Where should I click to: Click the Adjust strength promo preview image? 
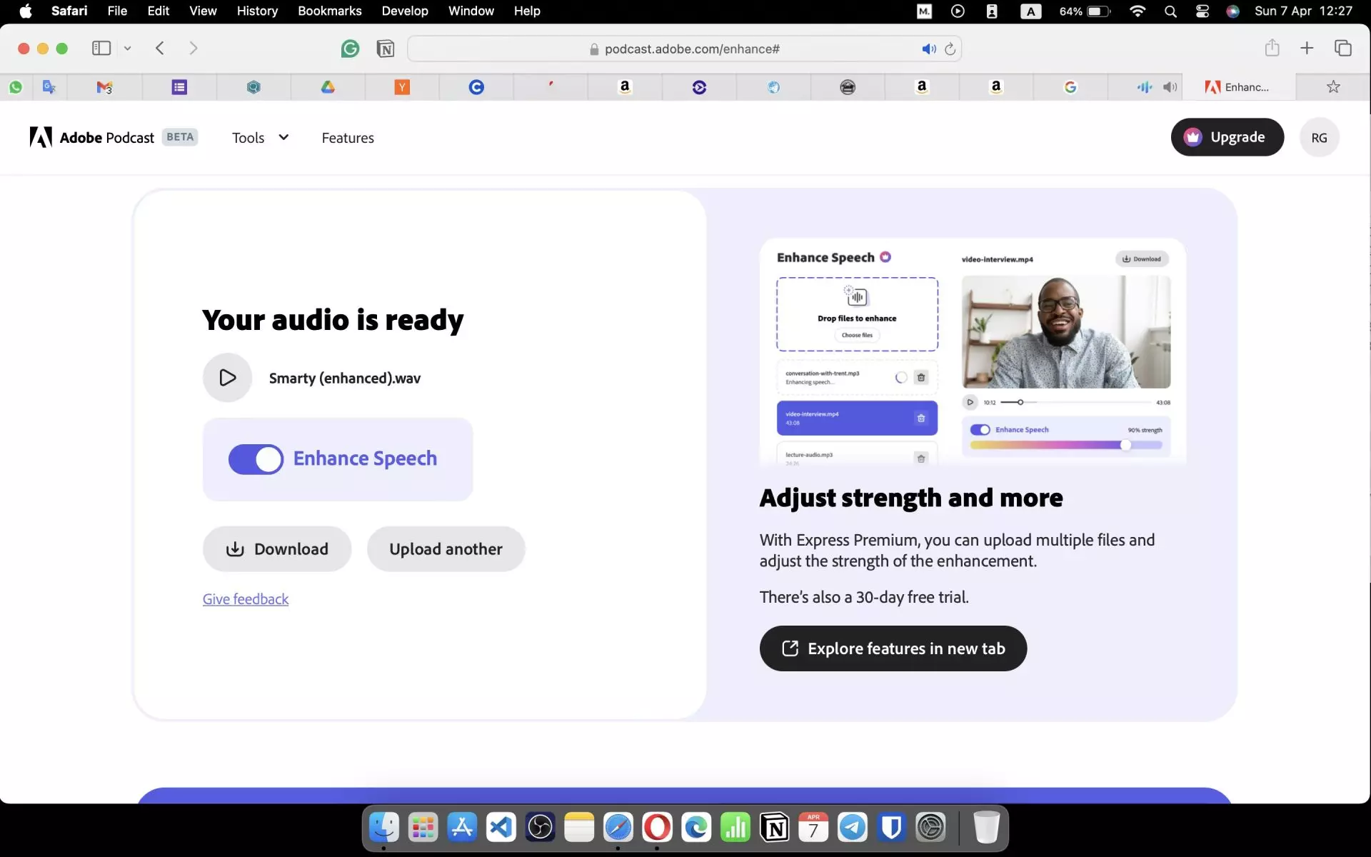[973, 351]
